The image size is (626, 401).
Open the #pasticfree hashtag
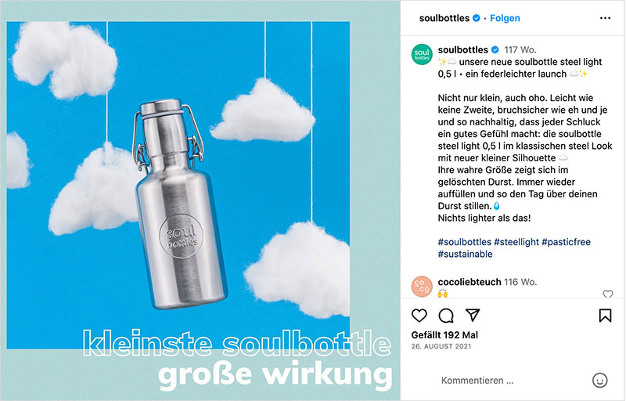tap(566, 242)
